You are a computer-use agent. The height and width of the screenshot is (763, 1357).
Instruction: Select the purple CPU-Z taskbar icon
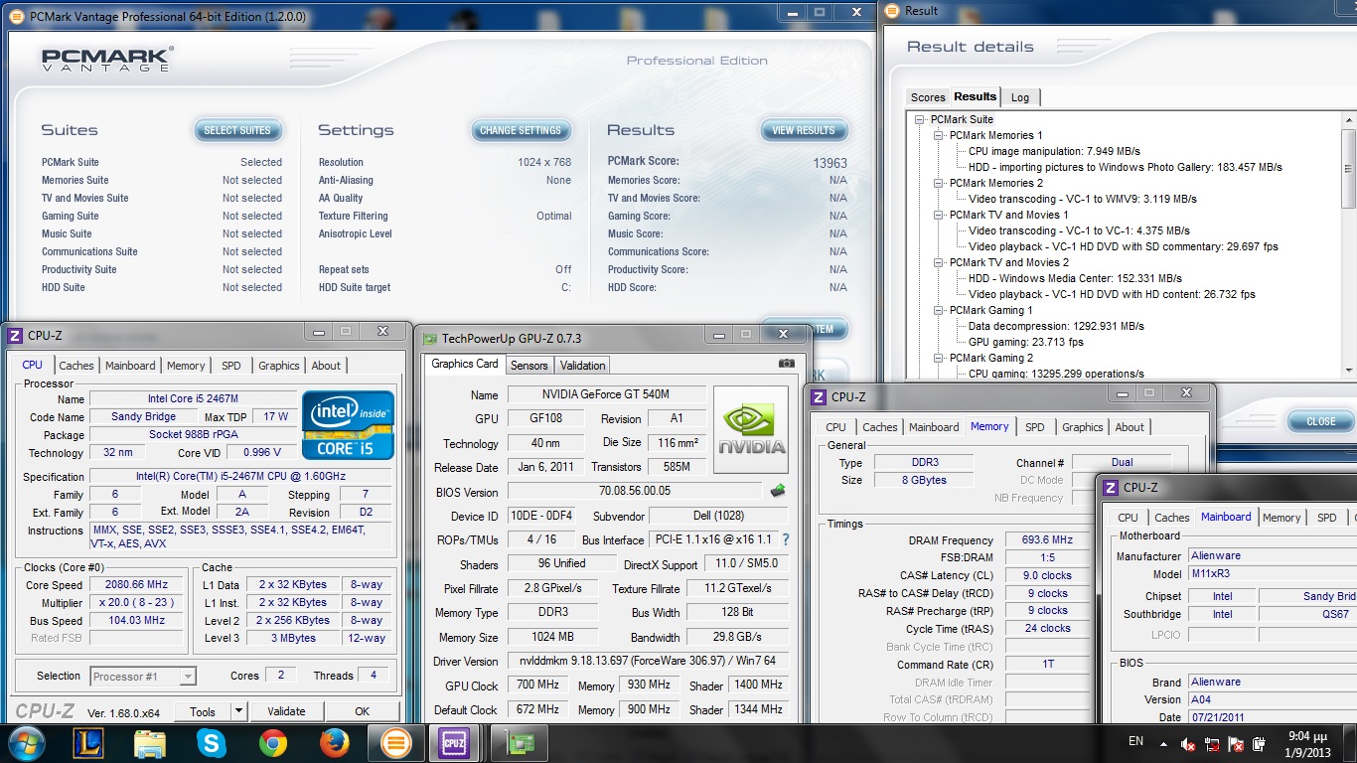(x=456, y=742)
